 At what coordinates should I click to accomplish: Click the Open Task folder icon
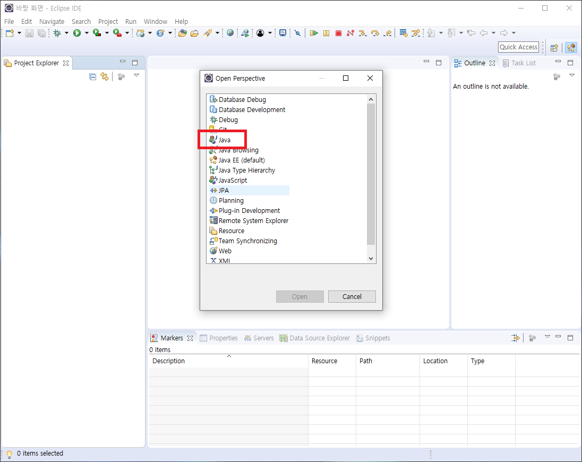coord(194,33)
